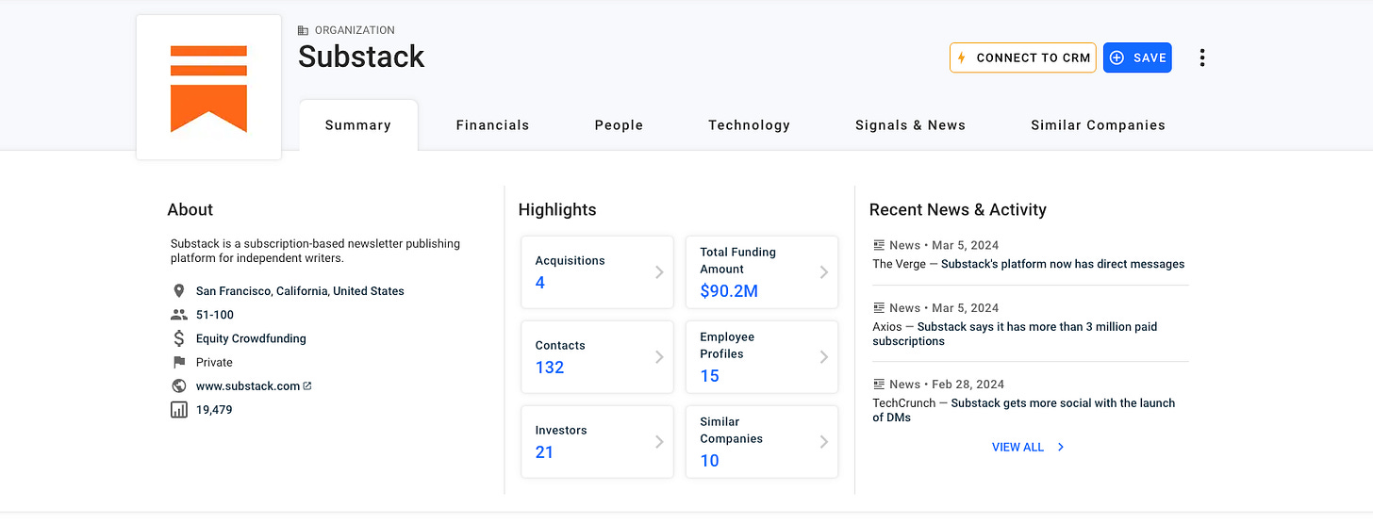Click the plus circle icon in Save button
Viewport: 1373px width, 524px height.
tap(1117, 57)
